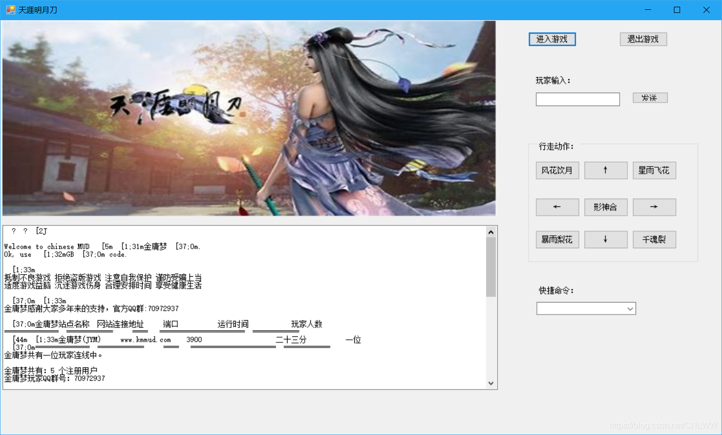Viewport: 722px width, 435px height.
Task: Trigger the 风花饮月 action
Action: point(557,170)
